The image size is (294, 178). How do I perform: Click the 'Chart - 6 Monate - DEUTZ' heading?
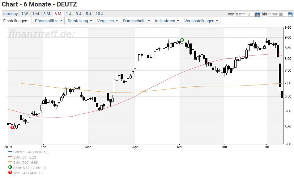(x=39, y=4)
